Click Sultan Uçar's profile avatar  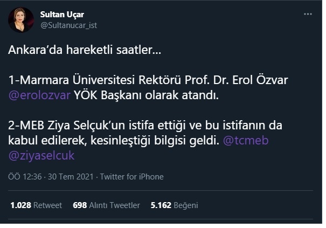[x=20, y=20]
